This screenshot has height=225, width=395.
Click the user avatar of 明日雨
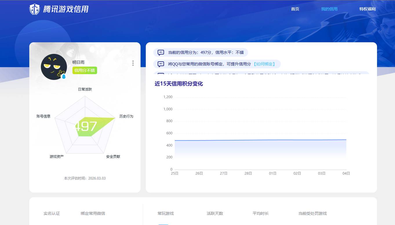click(x=54, y=67)
